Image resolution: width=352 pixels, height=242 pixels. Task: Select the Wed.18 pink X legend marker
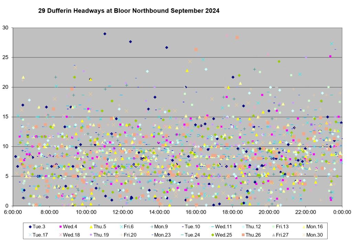point(61,235)
